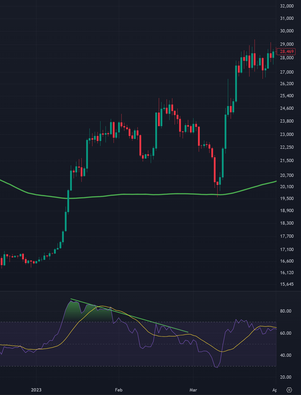Click the Feb time axis label

(x=119, y=390)
